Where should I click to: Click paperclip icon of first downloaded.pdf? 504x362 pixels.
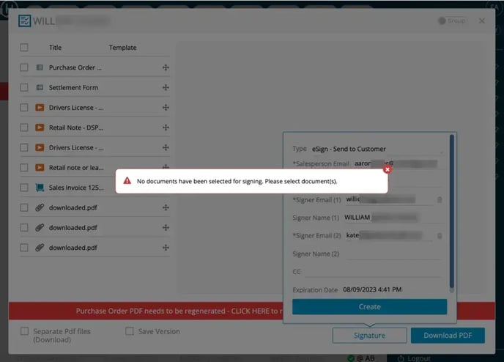click(40, 207)
